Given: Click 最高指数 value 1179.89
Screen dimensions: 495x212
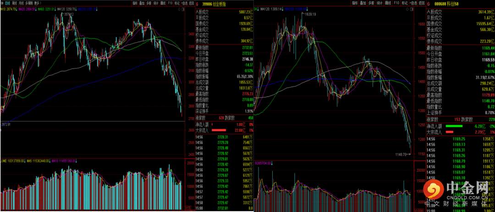Looking at the screenshot, I should 488,95.
